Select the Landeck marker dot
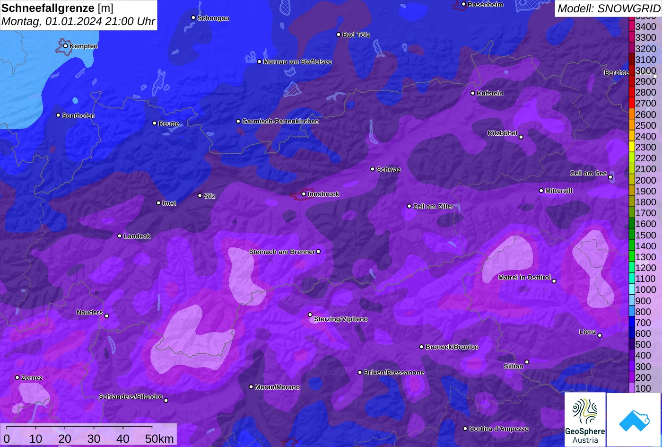Image resolution: width=662 pixels, height=447 pixels. (x=120, y=236)
